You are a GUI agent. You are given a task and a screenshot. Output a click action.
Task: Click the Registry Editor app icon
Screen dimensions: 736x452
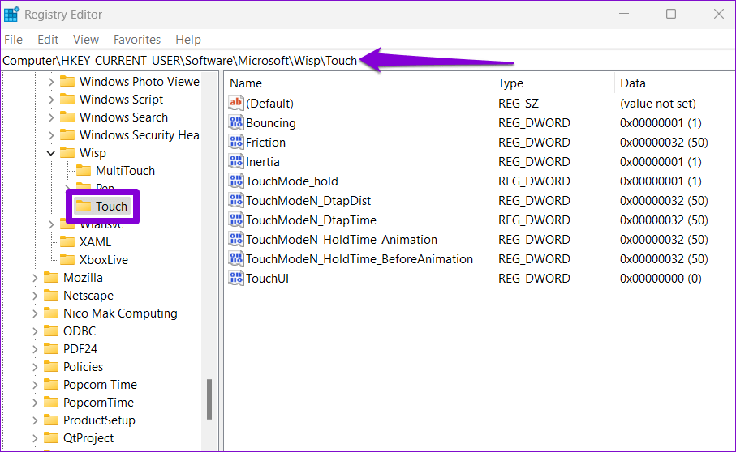tap(11, 15)
